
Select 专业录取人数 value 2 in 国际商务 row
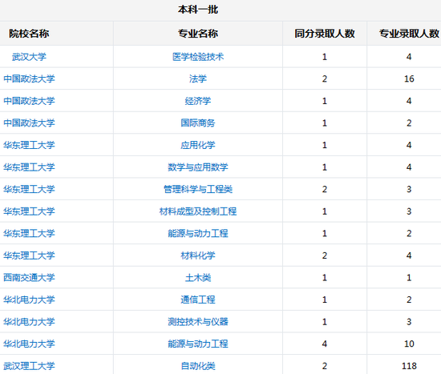point(409,123)
